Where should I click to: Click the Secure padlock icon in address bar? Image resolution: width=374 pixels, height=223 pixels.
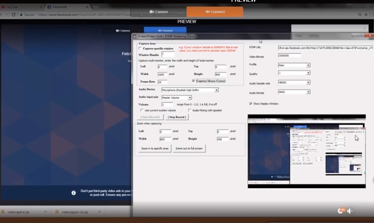coord(21,15)
